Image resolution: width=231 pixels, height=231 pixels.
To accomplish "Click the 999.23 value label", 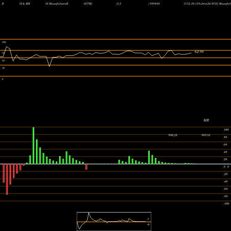I will [x=172, y=135].
